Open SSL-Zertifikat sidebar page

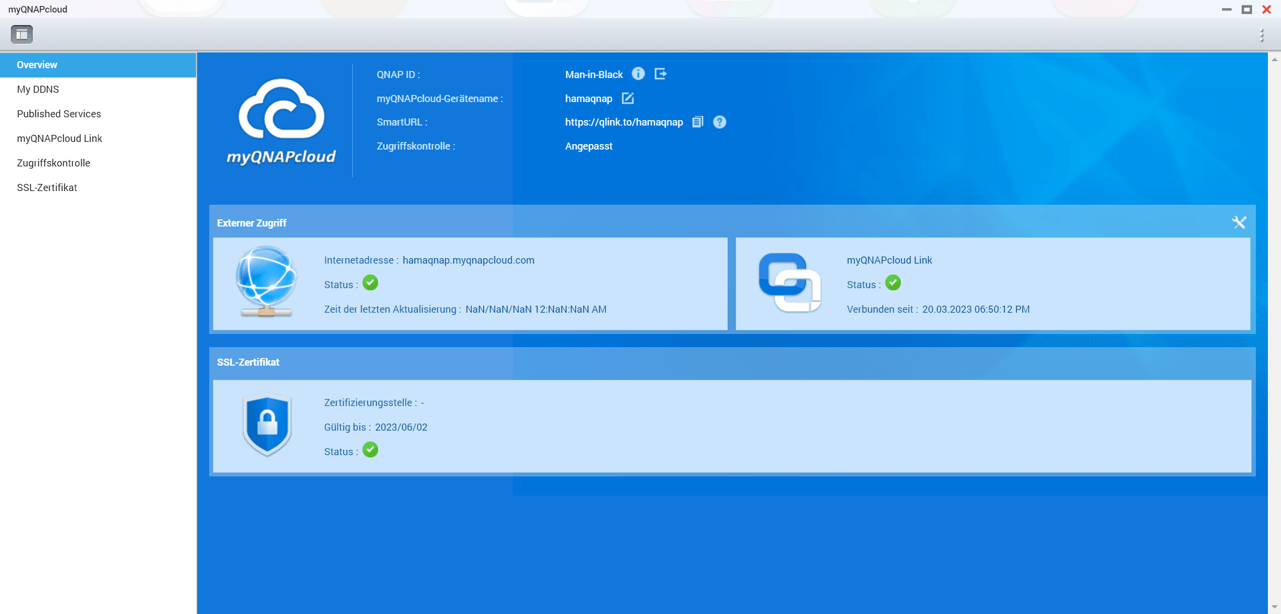47,187
